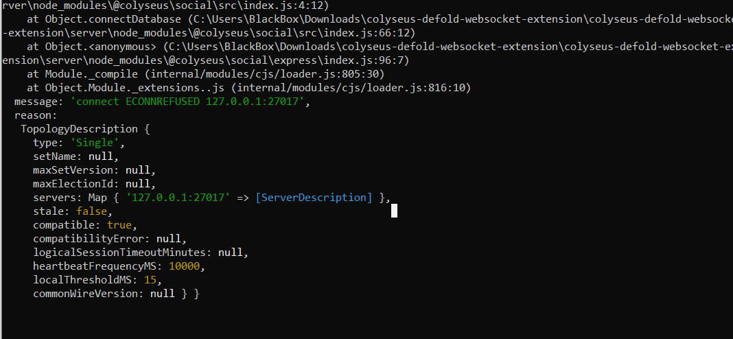Click the stale 'false' value
This screenshot has height=339, width=733.
[x=92, y=211]
